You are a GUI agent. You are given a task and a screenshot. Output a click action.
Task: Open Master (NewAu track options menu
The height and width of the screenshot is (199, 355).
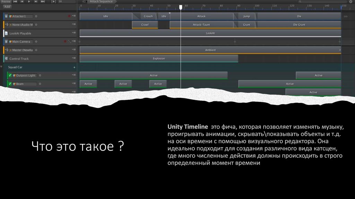74,50
